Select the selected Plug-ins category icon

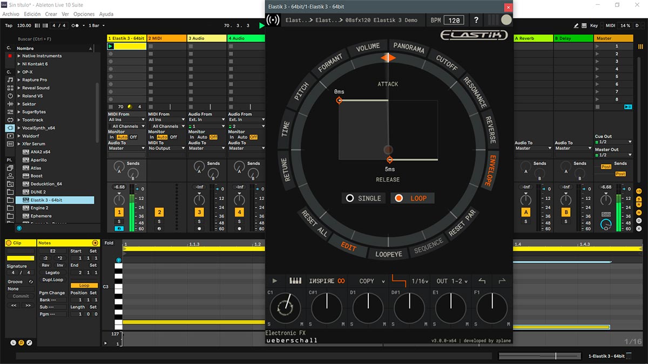point(10,128)
